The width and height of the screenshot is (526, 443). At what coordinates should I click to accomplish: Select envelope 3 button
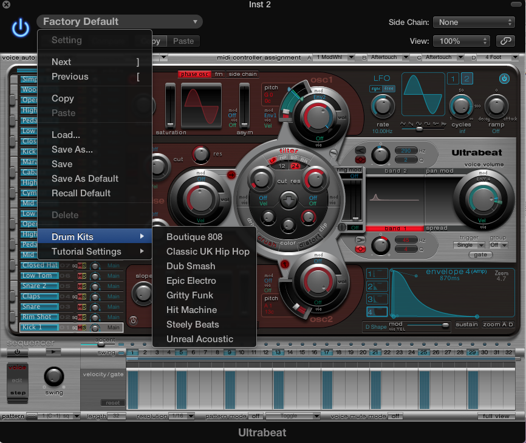377,299
